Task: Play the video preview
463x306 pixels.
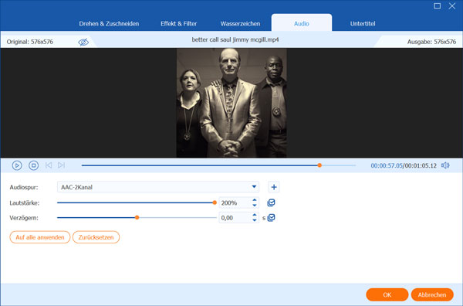Action: pyautogui.click(x=17, y=165)
